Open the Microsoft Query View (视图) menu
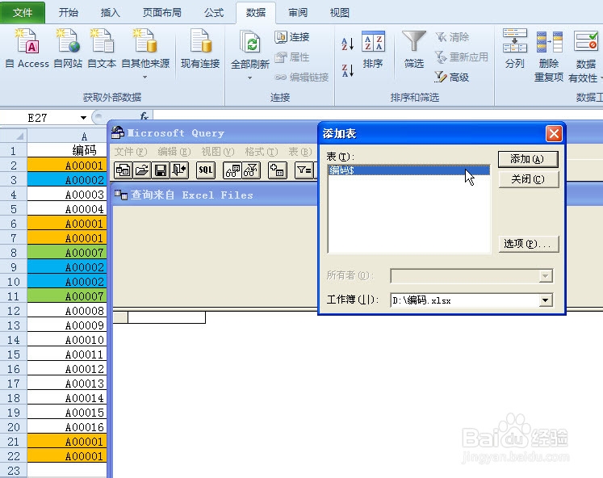Viewport: 603px width, 478px height. [218, 152]
